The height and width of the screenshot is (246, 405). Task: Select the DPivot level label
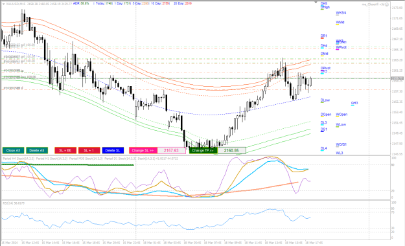coord(325,68)
